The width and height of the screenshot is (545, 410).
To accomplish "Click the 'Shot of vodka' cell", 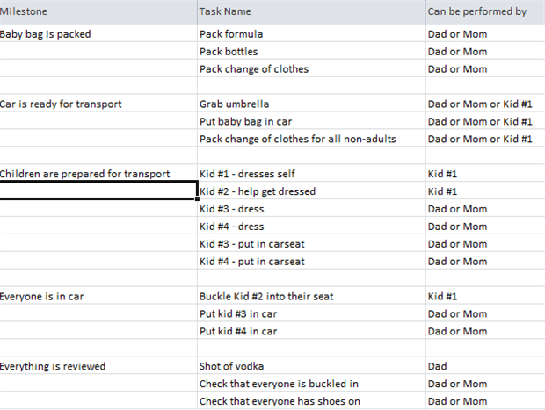I will (309, 366).
